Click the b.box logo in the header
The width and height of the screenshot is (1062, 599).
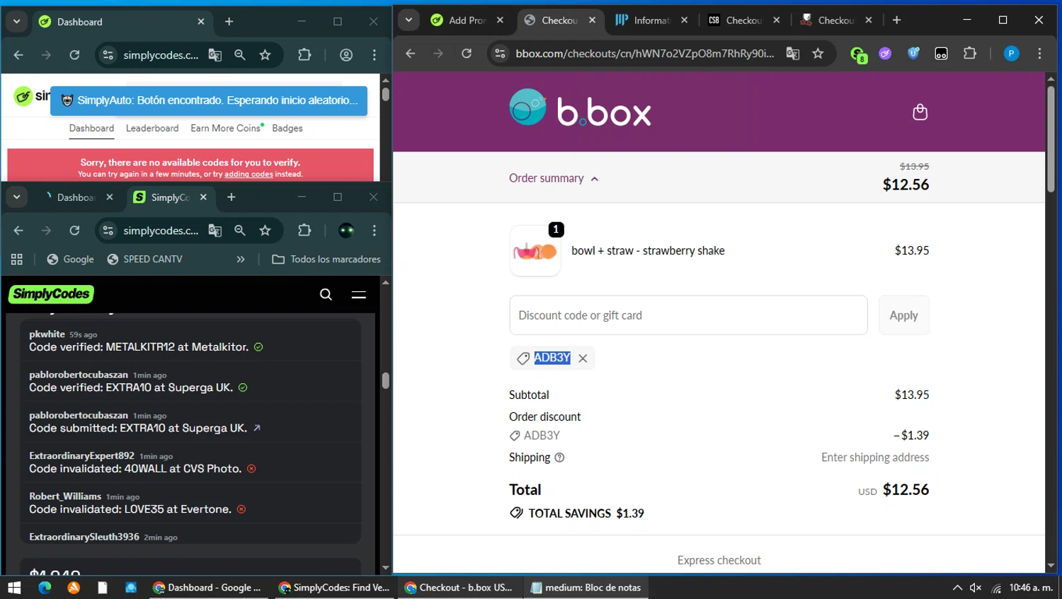pyautogui.click(x=581, y=107)
